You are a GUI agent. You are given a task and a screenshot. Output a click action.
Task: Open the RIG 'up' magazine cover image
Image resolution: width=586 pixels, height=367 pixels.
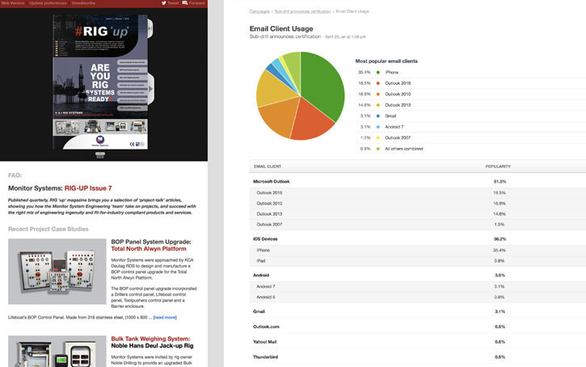[x=100, y=82]
